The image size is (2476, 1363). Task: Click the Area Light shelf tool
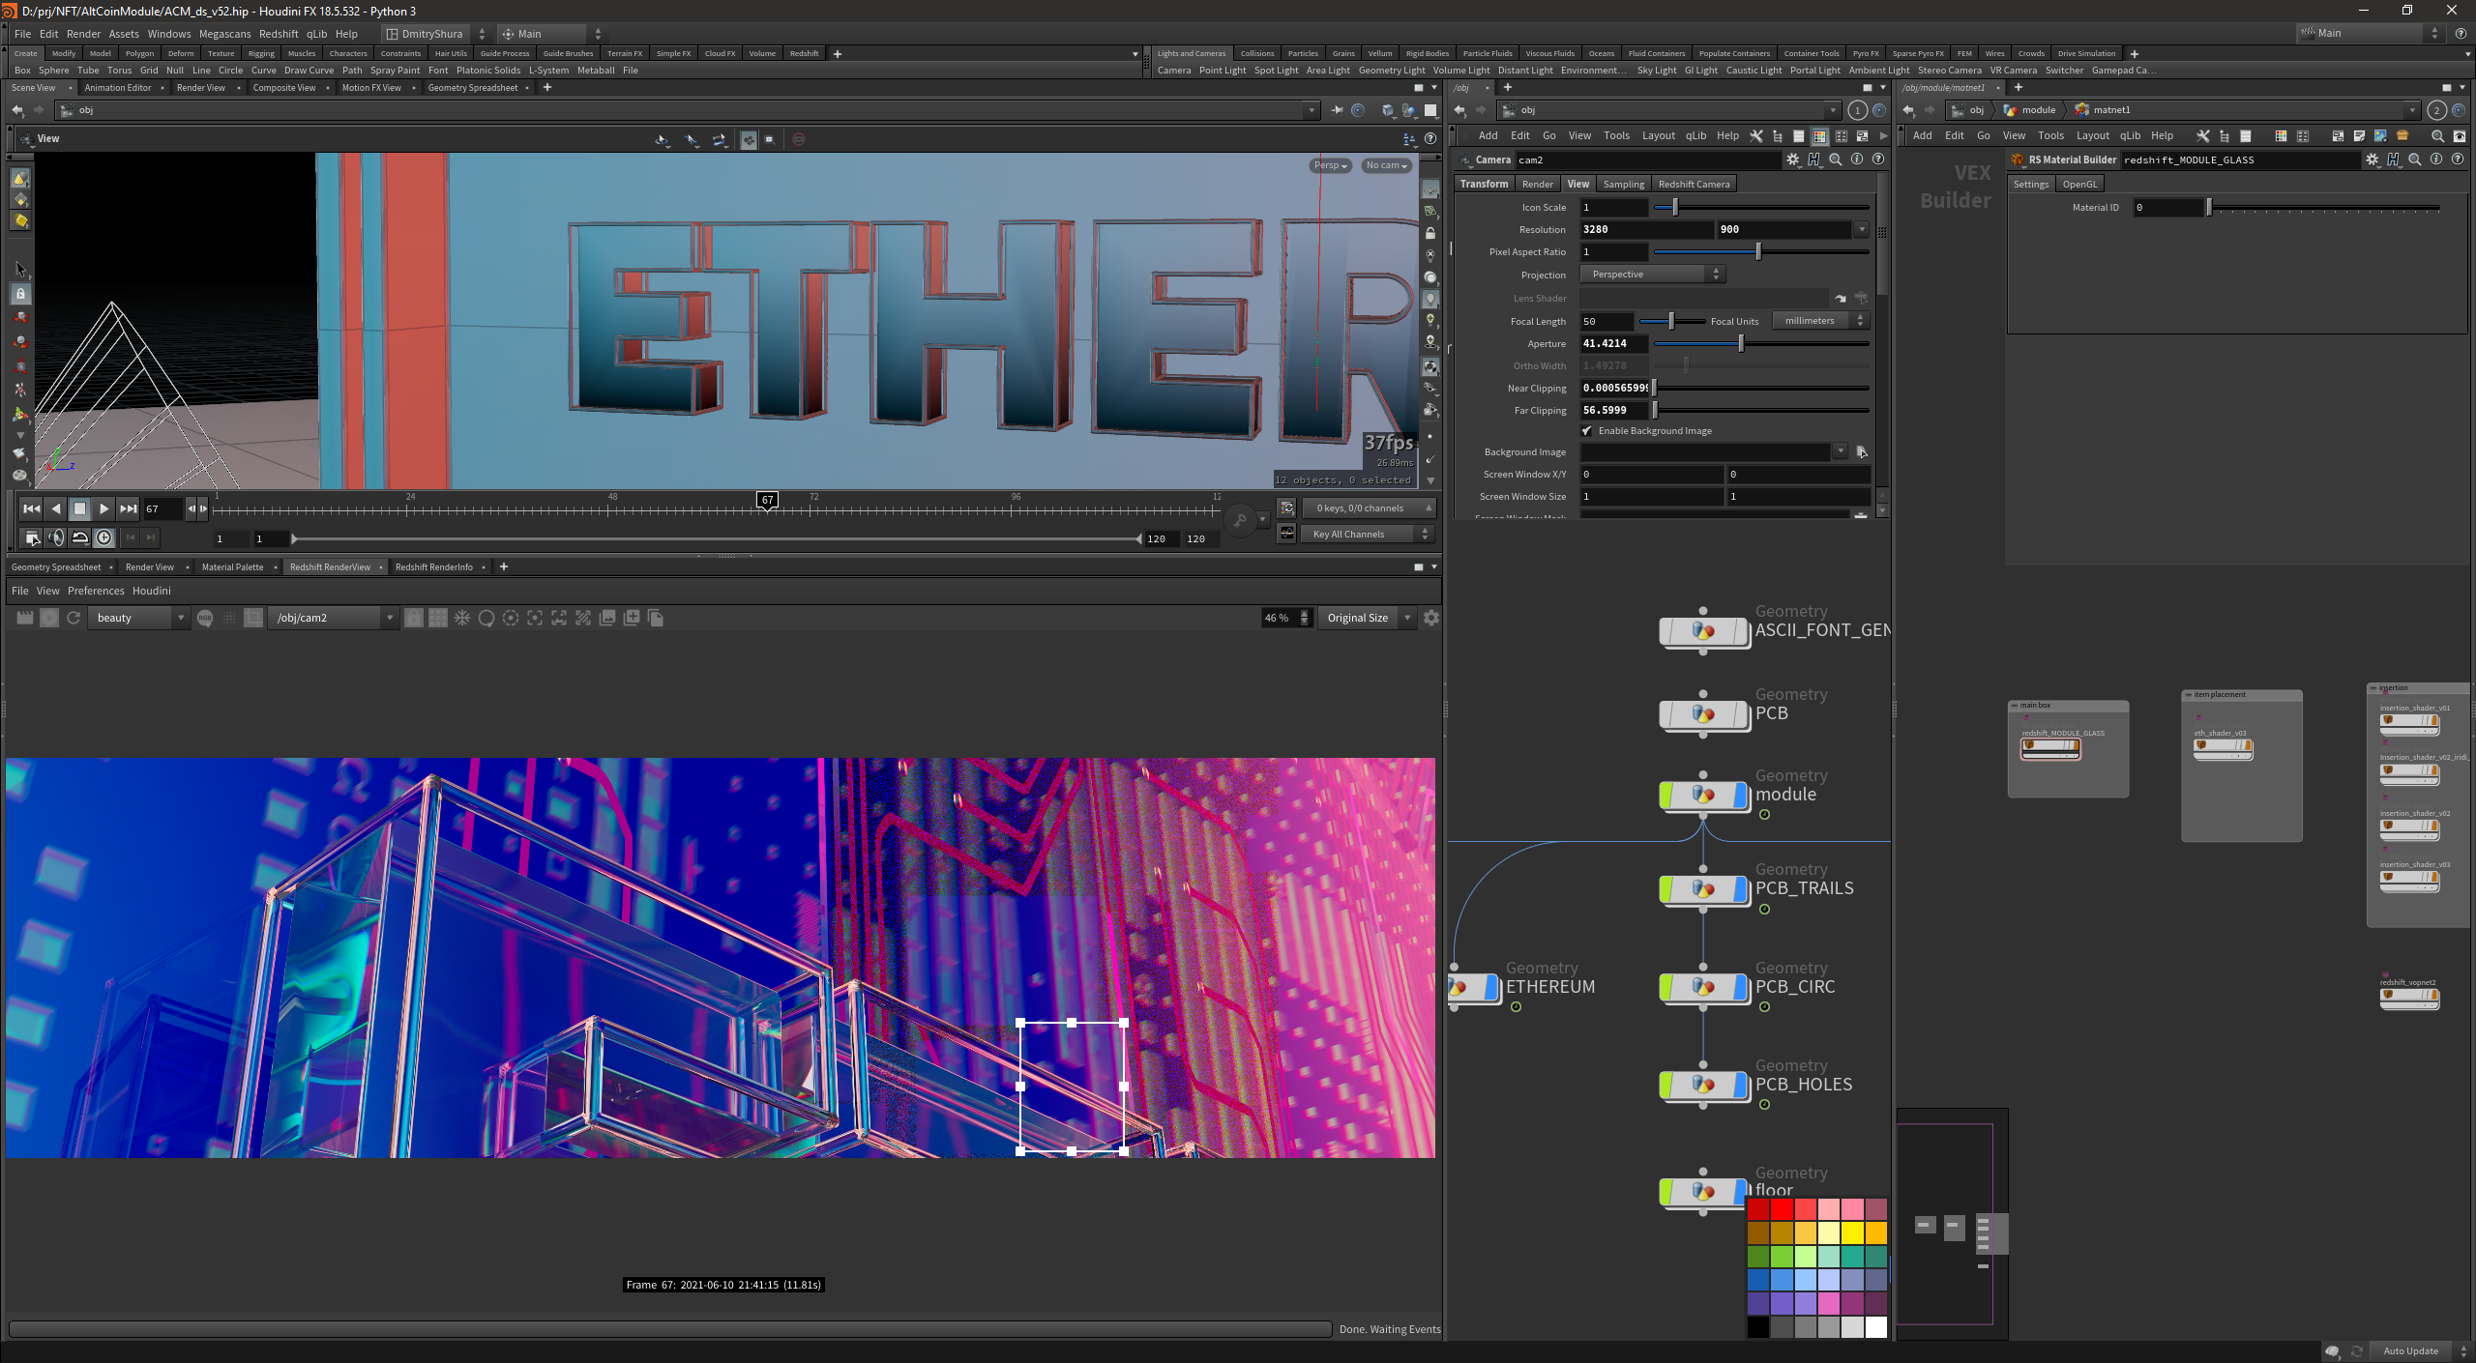click(x=1328, y=70)
